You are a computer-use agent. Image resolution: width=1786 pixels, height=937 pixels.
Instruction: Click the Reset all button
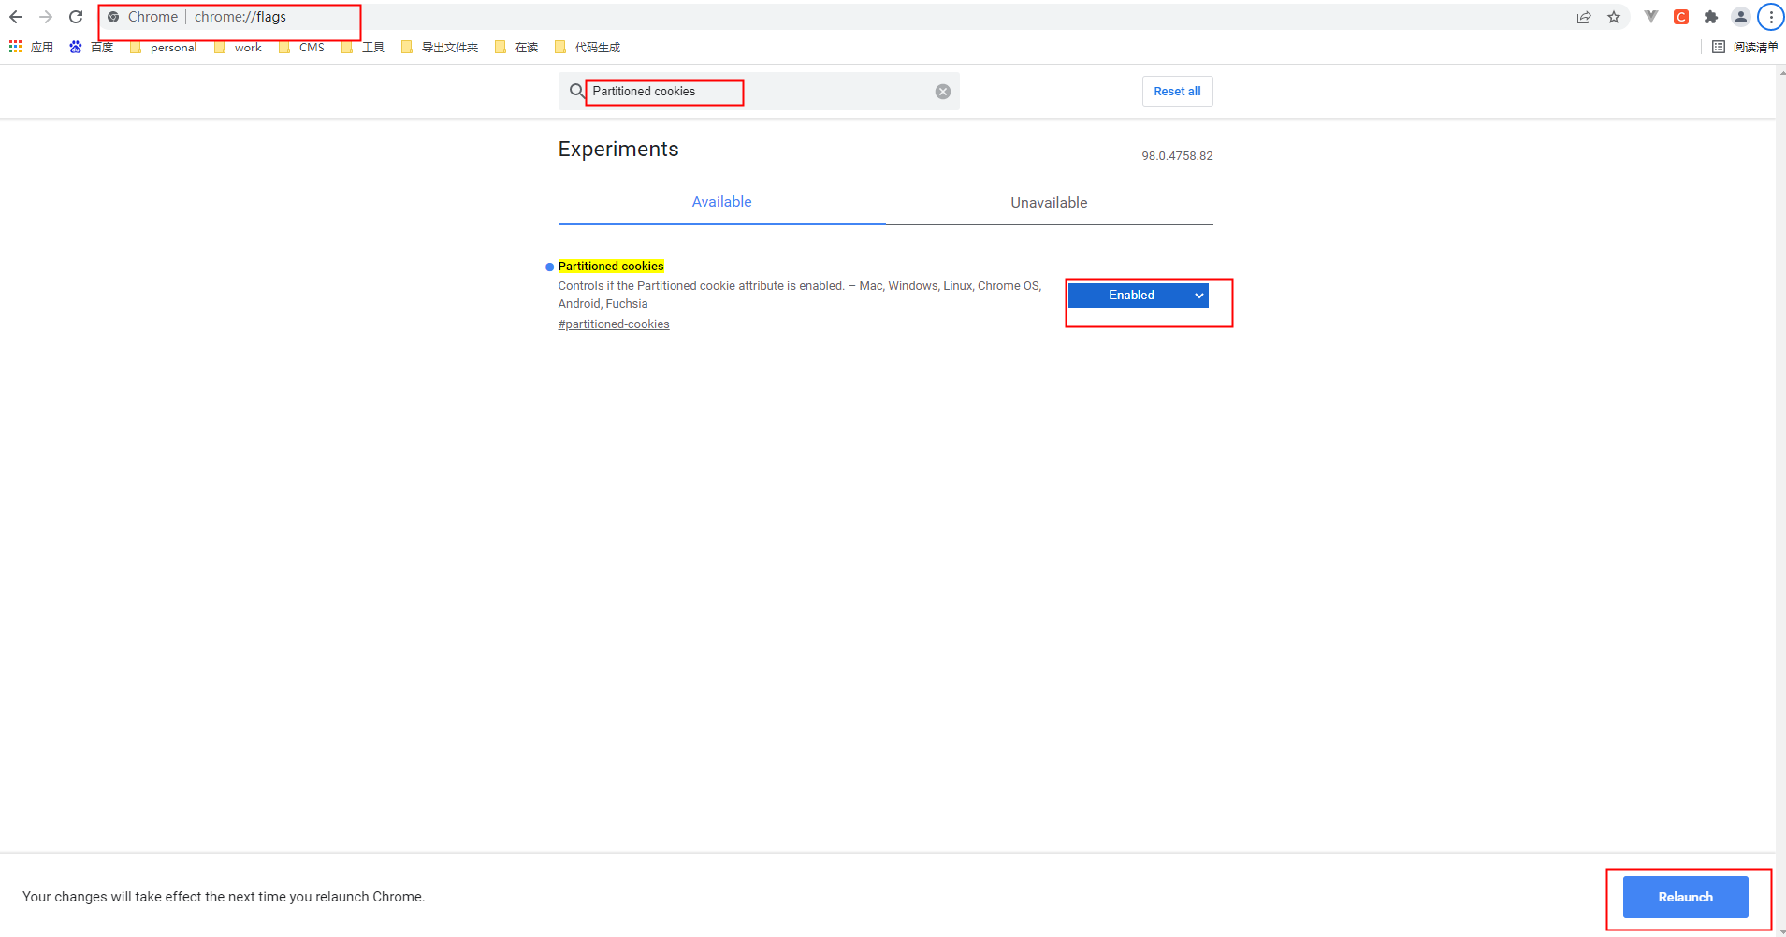click(1177, 91)
